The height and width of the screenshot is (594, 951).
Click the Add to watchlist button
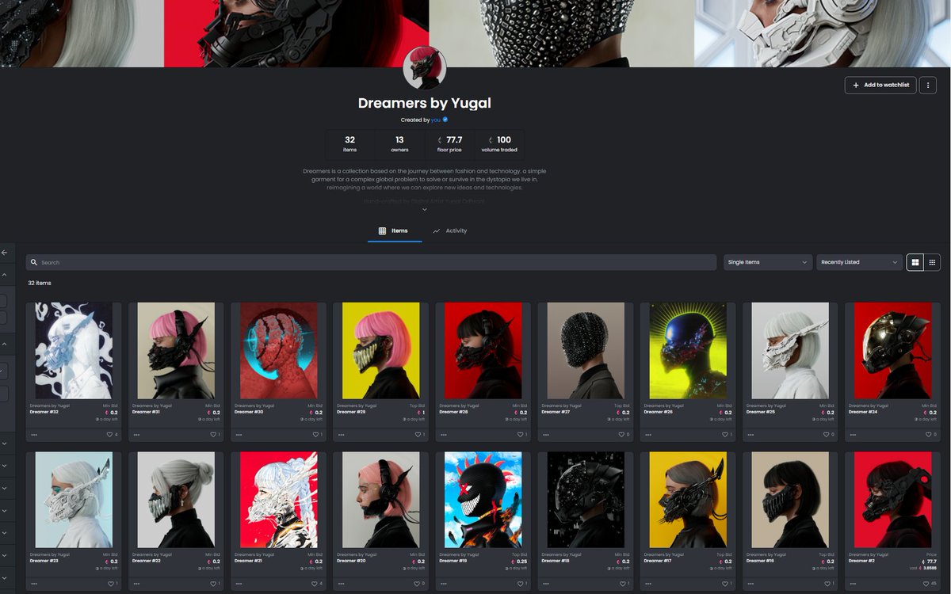880,85
